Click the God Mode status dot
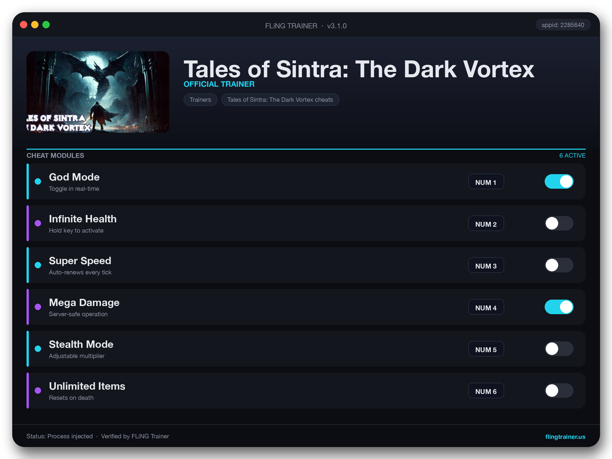The width and height of the screenshot is (612, 459). 38,182
